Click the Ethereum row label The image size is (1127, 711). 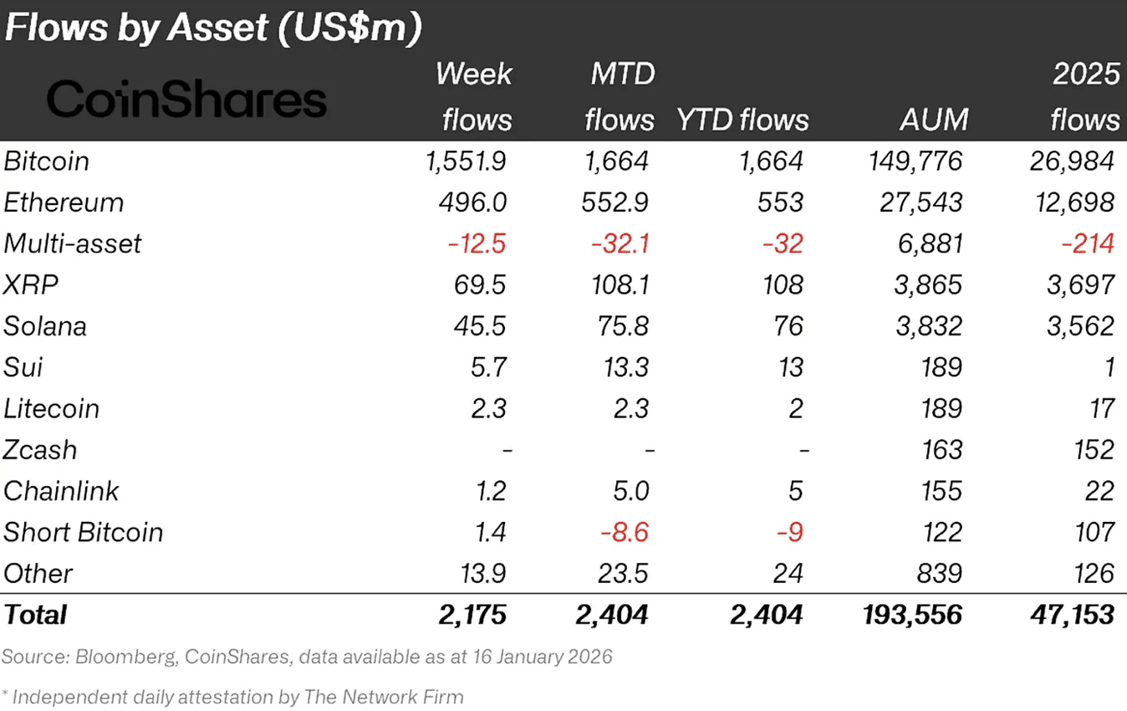[x=64, y=202]
